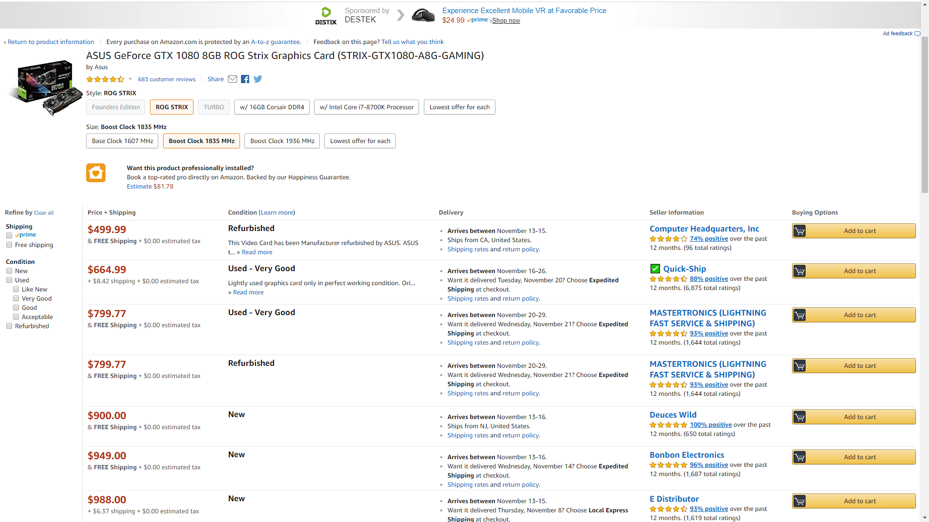Share product on Twitter icon
Viewport: 929px width, 522px height.
point(258,79)
